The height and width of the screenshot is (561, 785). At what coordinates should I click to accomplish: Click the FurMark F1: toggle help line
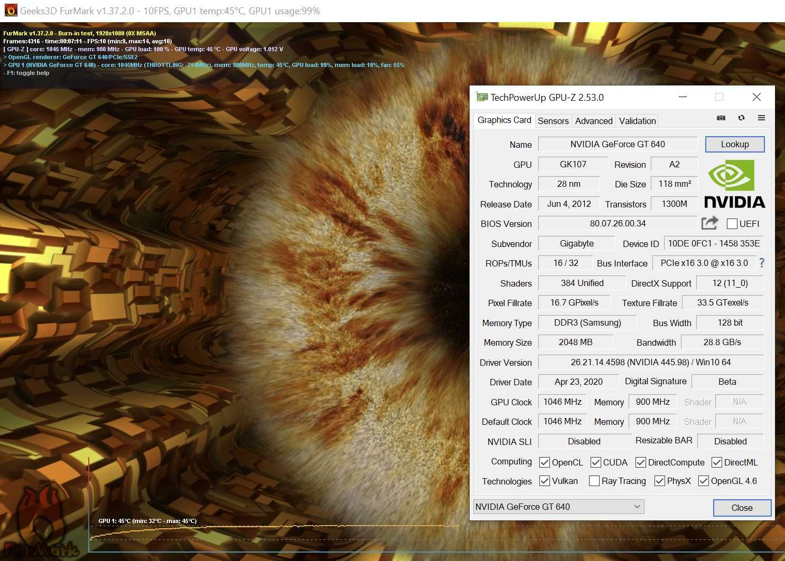click(26, 73)
